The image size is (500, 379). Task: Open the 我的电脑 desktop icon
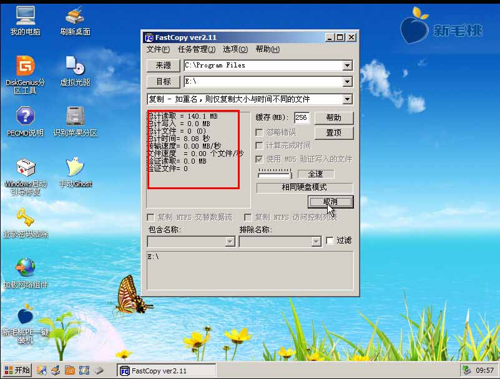point(25,21)
